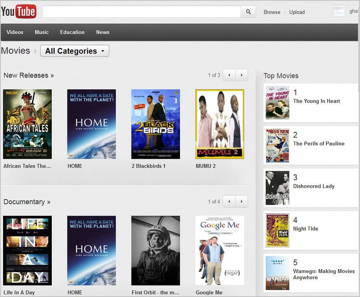Open the Google Me poster
Screen dimensions: 360x297
click(x=220, y=251)
